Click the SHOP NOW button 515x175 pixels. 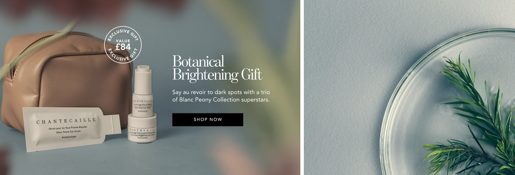coord(208,120)
